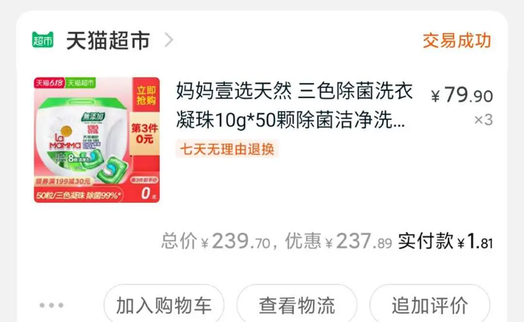
Task: Tap the 七天无理由退换 return policy tag
Action: tap(227, 149)
